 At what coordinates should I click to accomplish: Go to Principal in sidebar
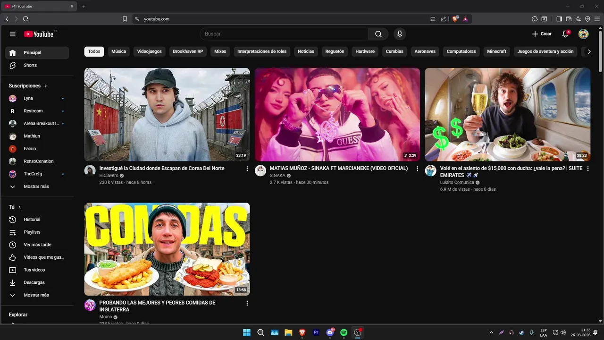coord(37,53)
